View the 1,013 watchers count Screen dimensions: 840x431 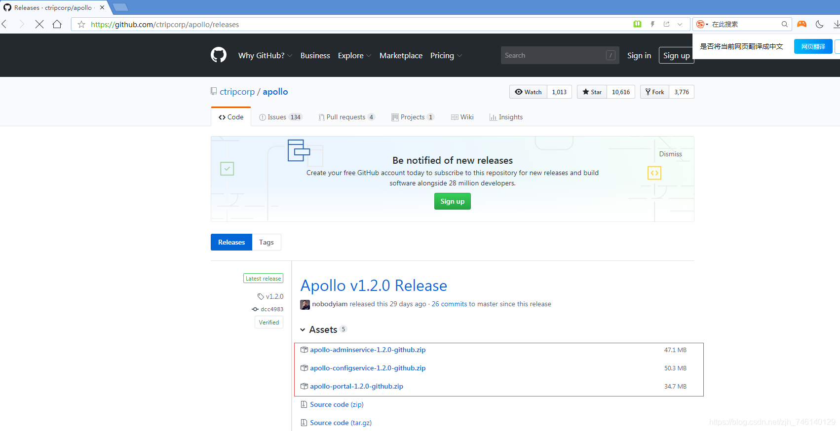(x=559, y=92)
